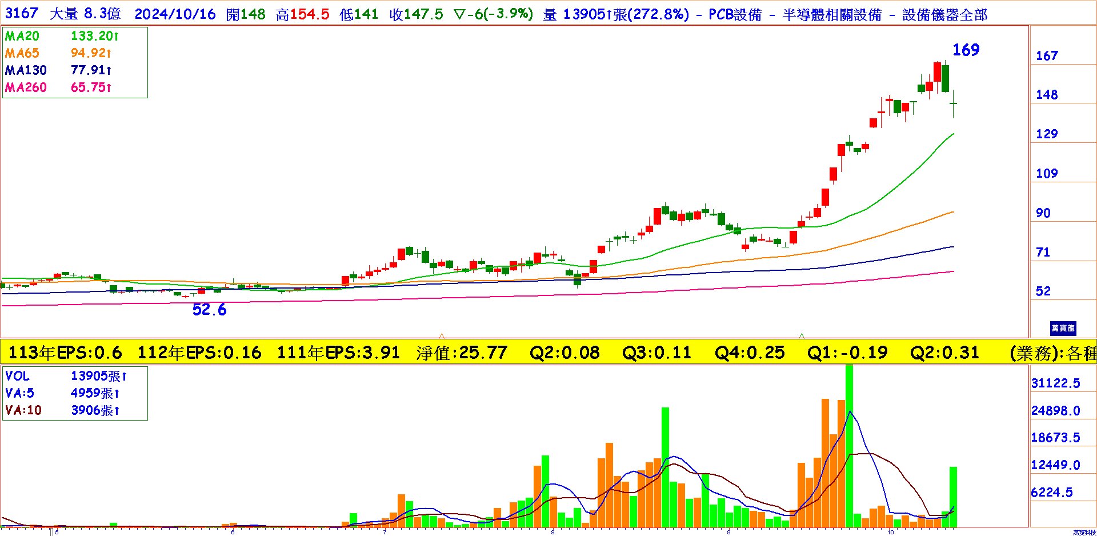This screenshot has height=536, width=1097.
Task: Click month 10 marker on time axis
Action: [x=891, y=532]
